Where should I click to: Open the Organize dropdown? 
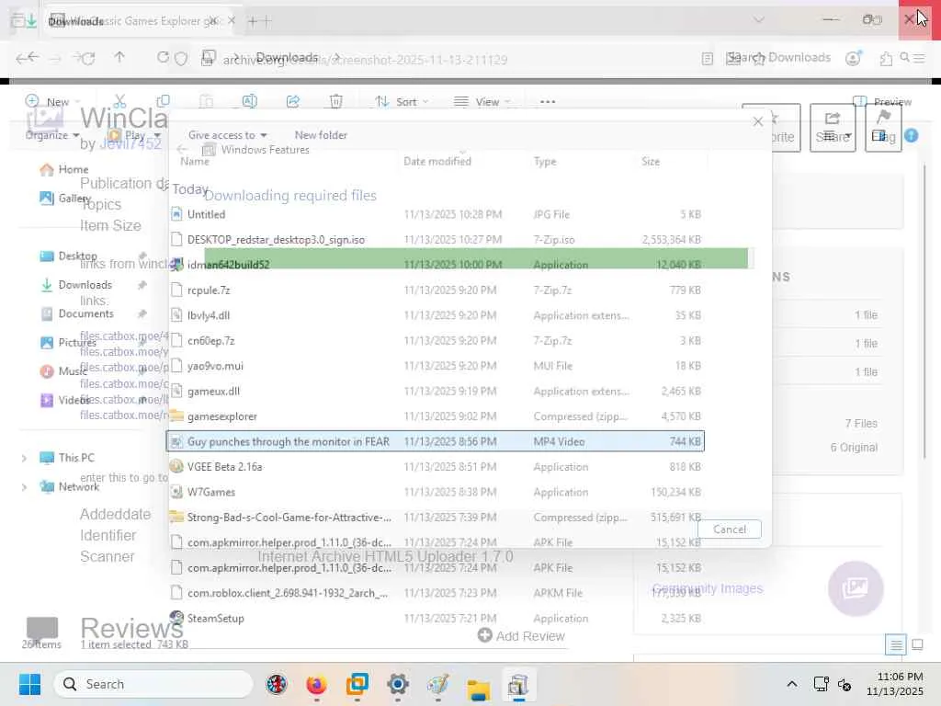[x=52, y=135]
